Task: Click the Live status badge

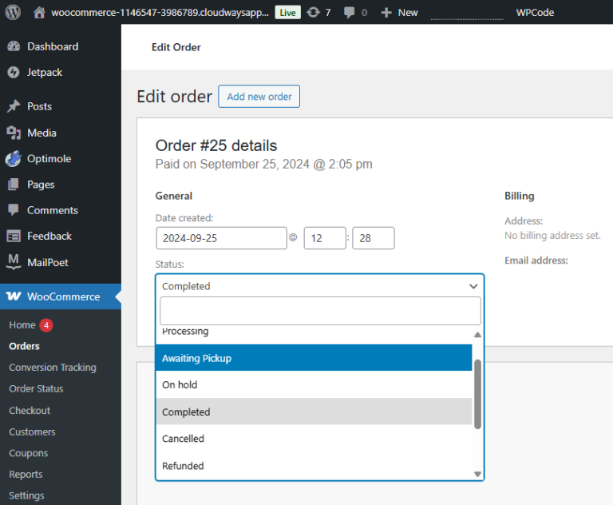Action: [x=287, y=13]
